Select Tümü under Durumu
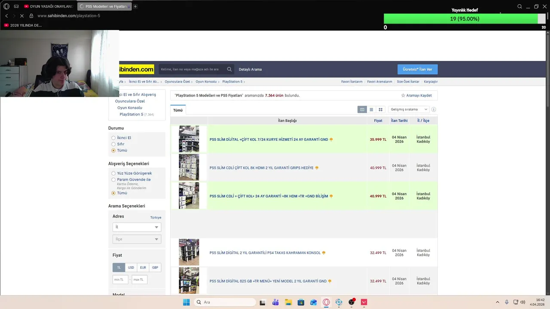This screenshot has width=550, height=309. pos(113,151)
